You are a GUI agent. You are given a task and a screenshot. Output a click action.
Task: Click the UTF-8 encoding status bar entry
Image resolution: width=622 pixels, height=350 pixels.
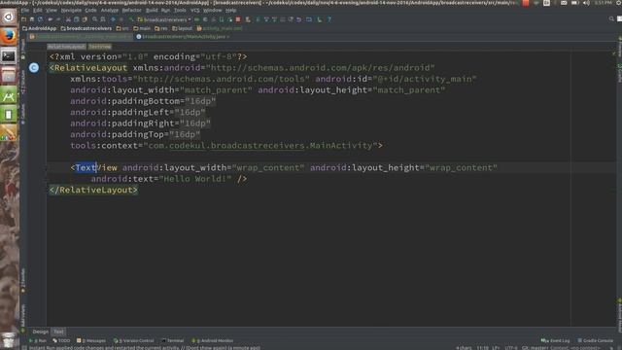[x=511, y=348]
